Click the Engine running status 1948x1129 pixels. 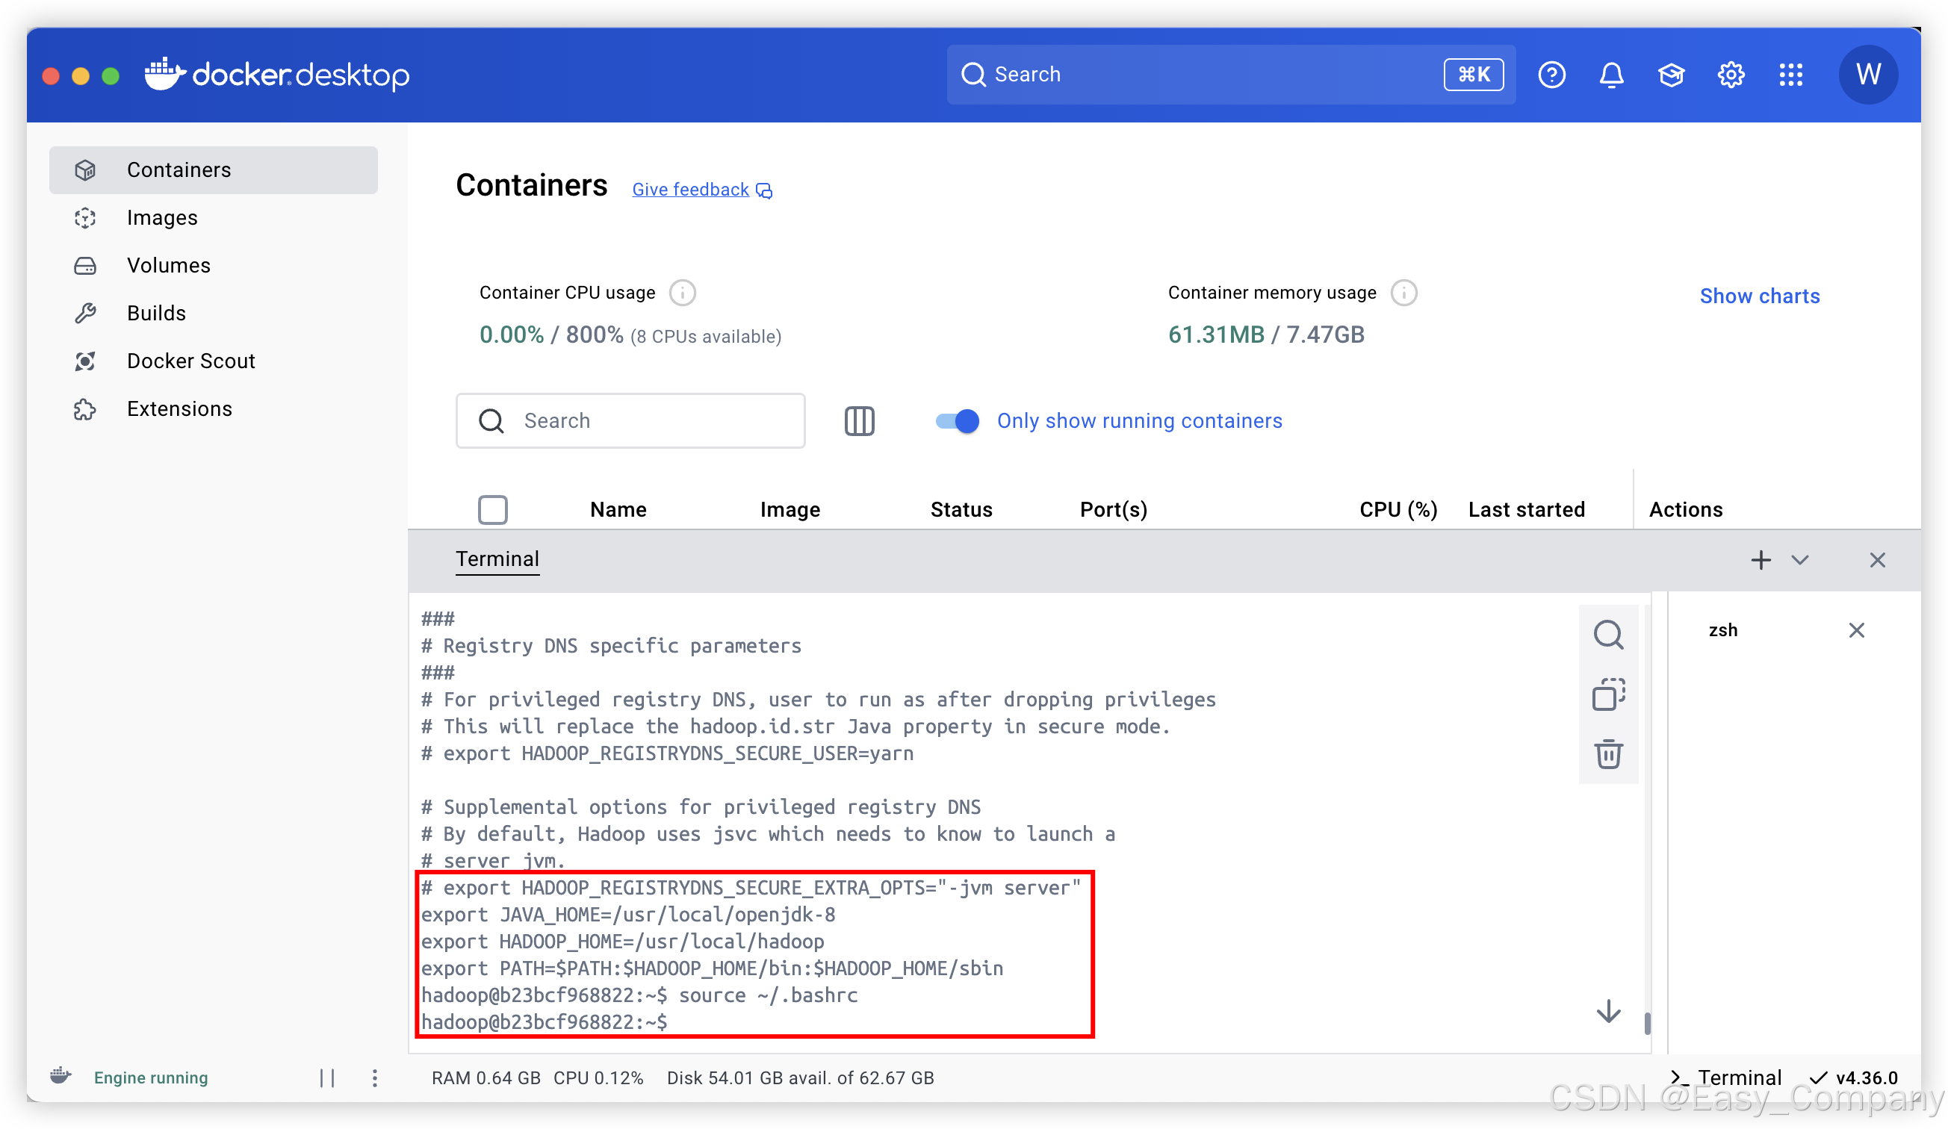(151, 1077)
